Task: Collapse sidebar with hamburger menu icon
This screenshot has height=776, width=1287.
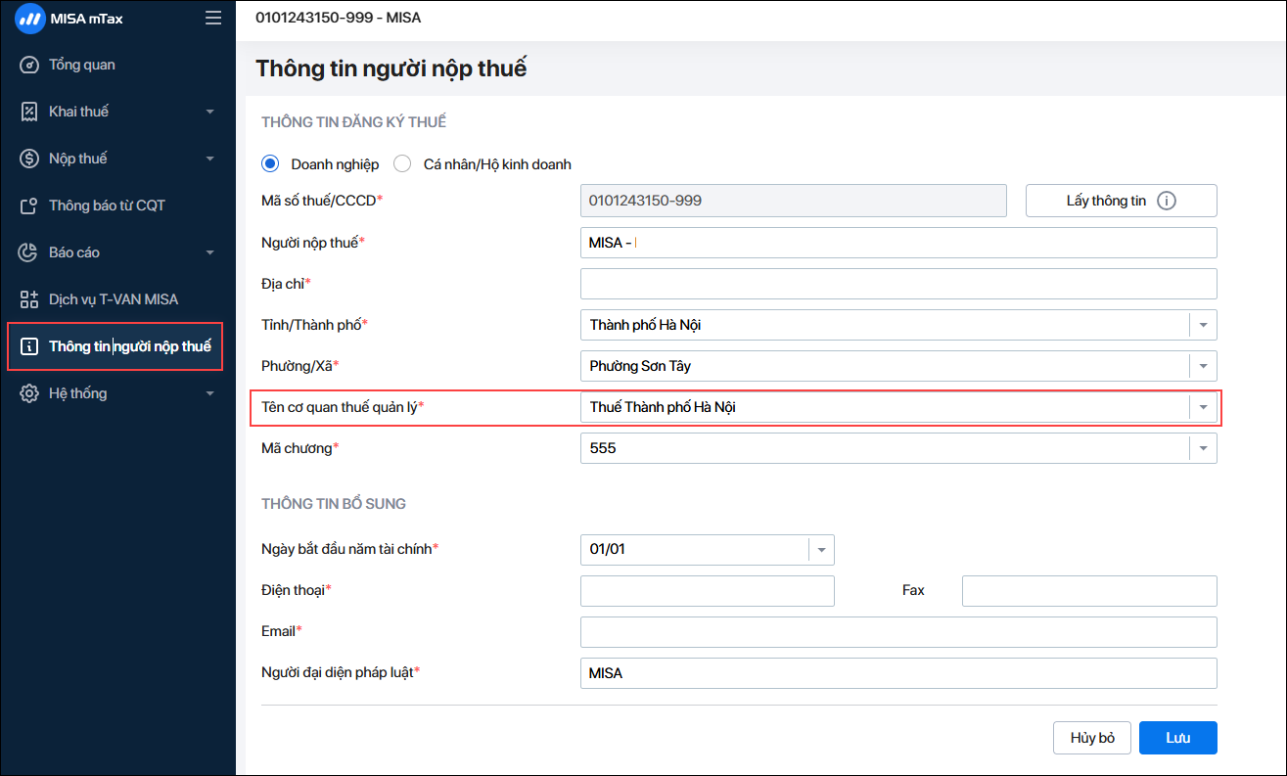Action: point(213,18)
